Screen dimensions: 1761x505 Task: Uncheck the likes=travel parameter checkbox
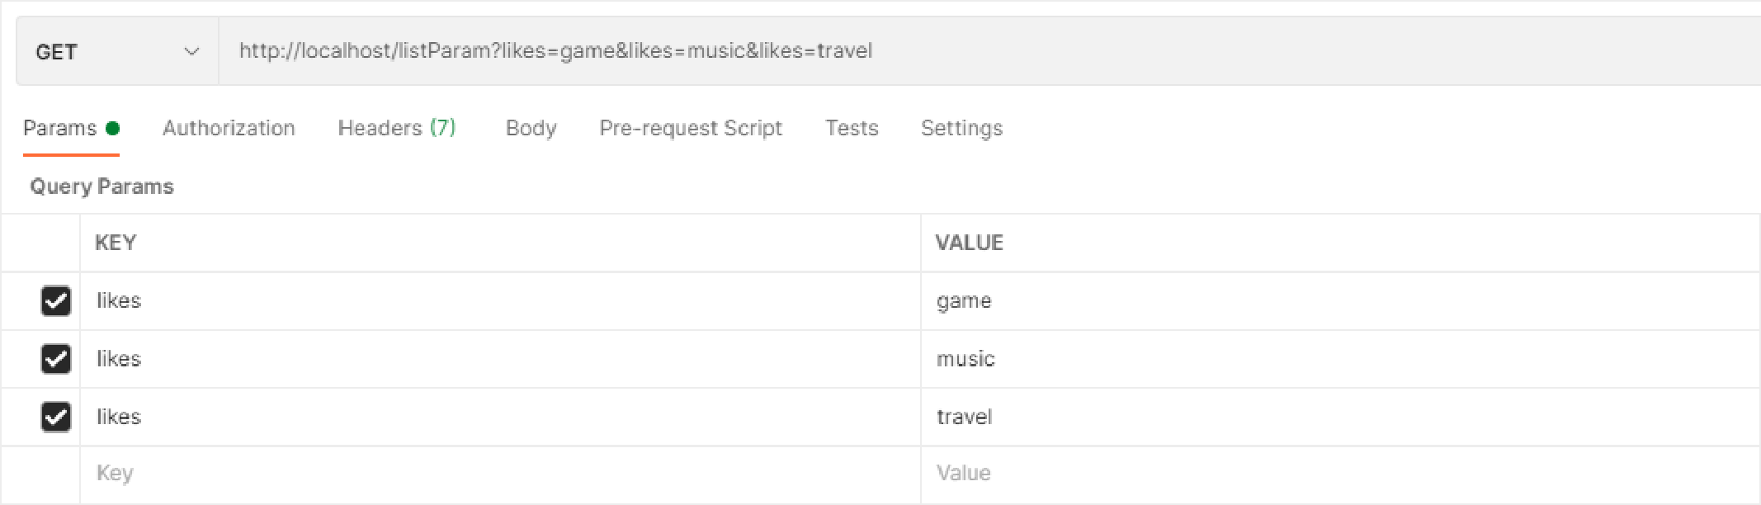coord(56,417)
